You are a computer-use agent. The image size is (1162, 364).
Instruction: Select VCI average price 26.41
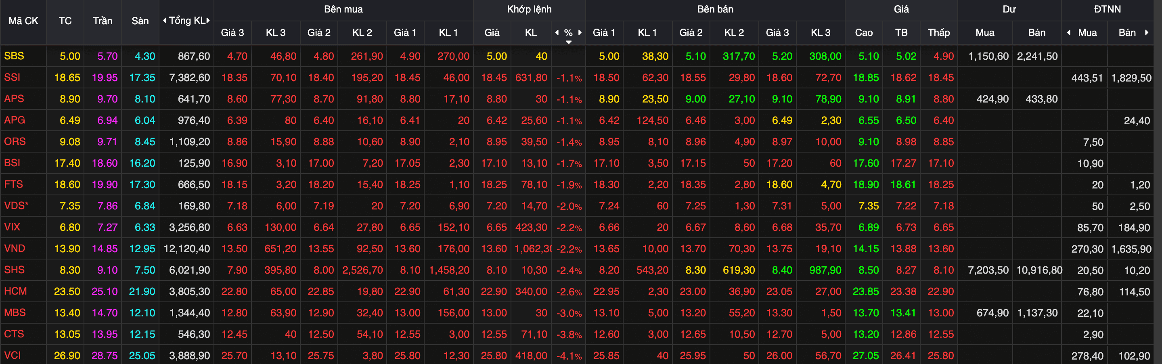click(903, 356)
